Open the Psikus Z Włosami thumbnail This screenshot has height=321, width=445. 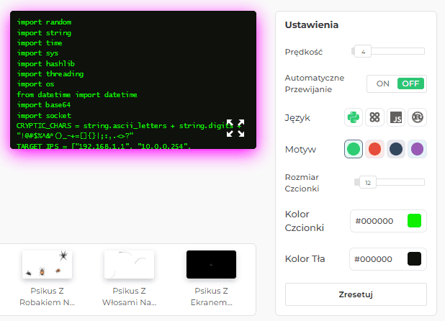click(129, 264)
